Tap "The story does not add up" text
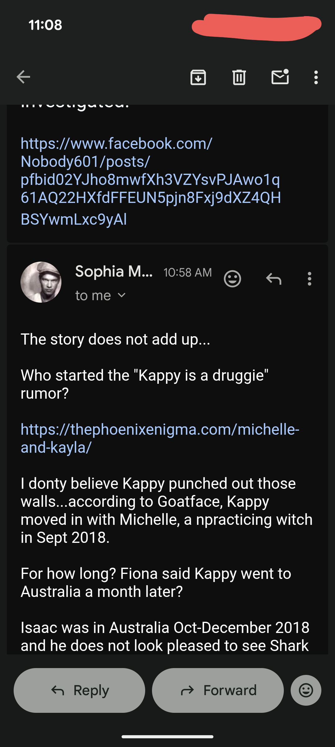This screenshot has height=747, width=335. tap(115, 339)
